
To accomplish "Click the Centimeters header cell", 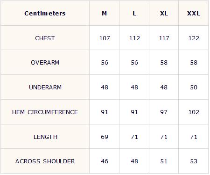I will tap(45, 14).
